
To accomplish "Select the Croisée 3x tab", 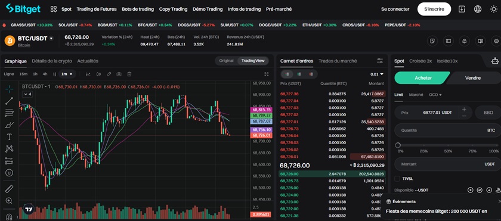I will pyautogui.click(x=420, y=61).
